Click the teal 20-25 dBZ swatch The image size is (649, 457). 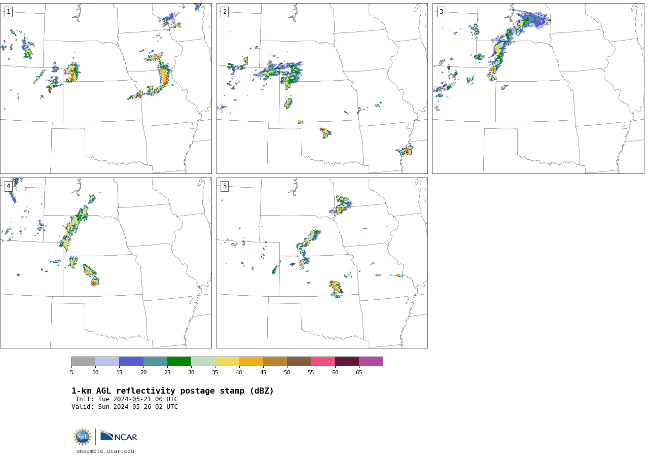(x=155, y=361)
